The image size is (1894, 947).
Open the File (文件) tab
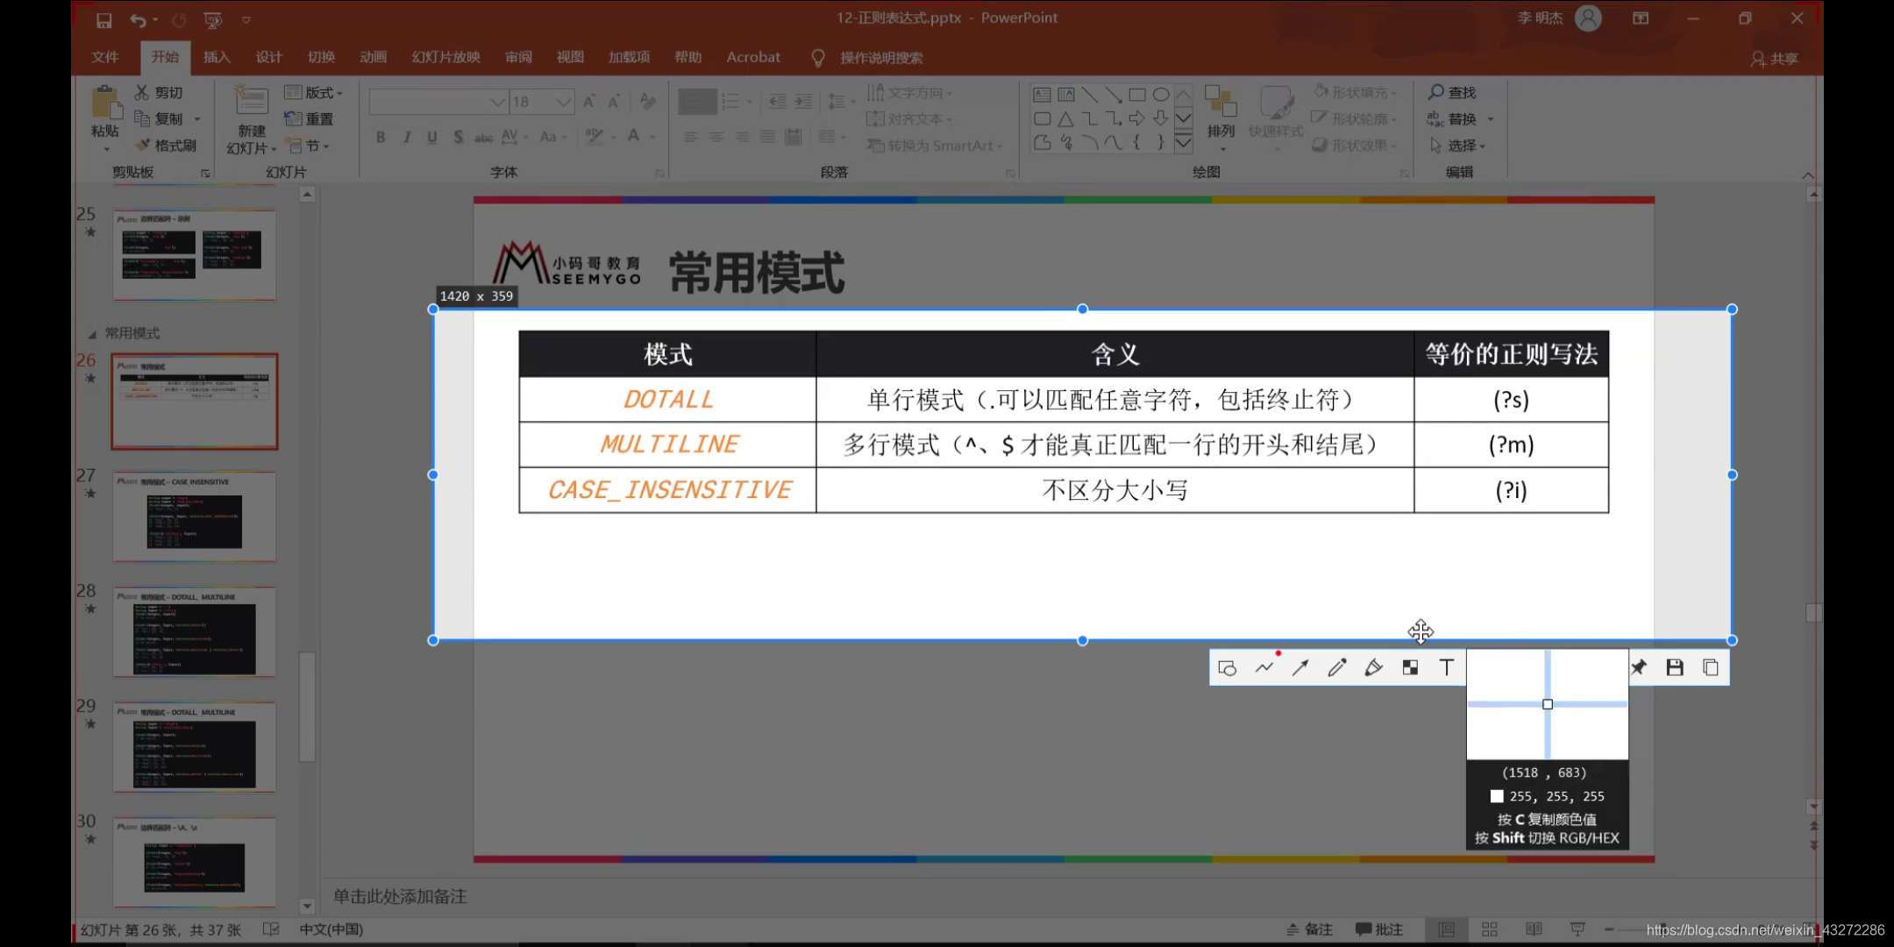pyautogui.click(x=104, y=57)
